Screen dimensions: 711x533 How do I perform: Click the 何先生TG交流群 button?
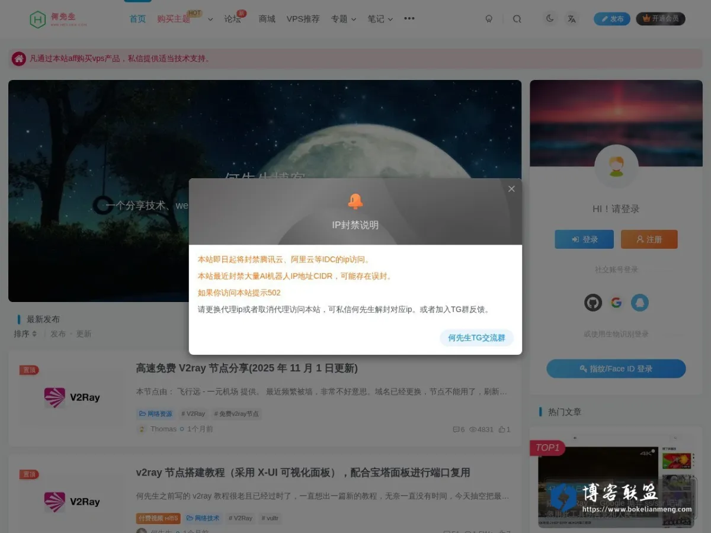[476, 338]
